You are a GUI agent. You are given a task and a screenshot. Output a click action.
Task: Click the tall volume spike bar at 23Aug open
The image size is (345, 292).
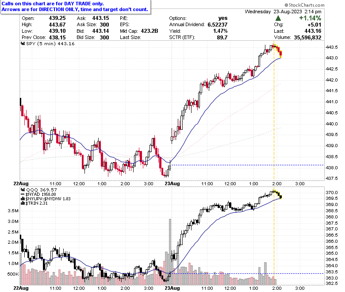click(x=170, y=252)
